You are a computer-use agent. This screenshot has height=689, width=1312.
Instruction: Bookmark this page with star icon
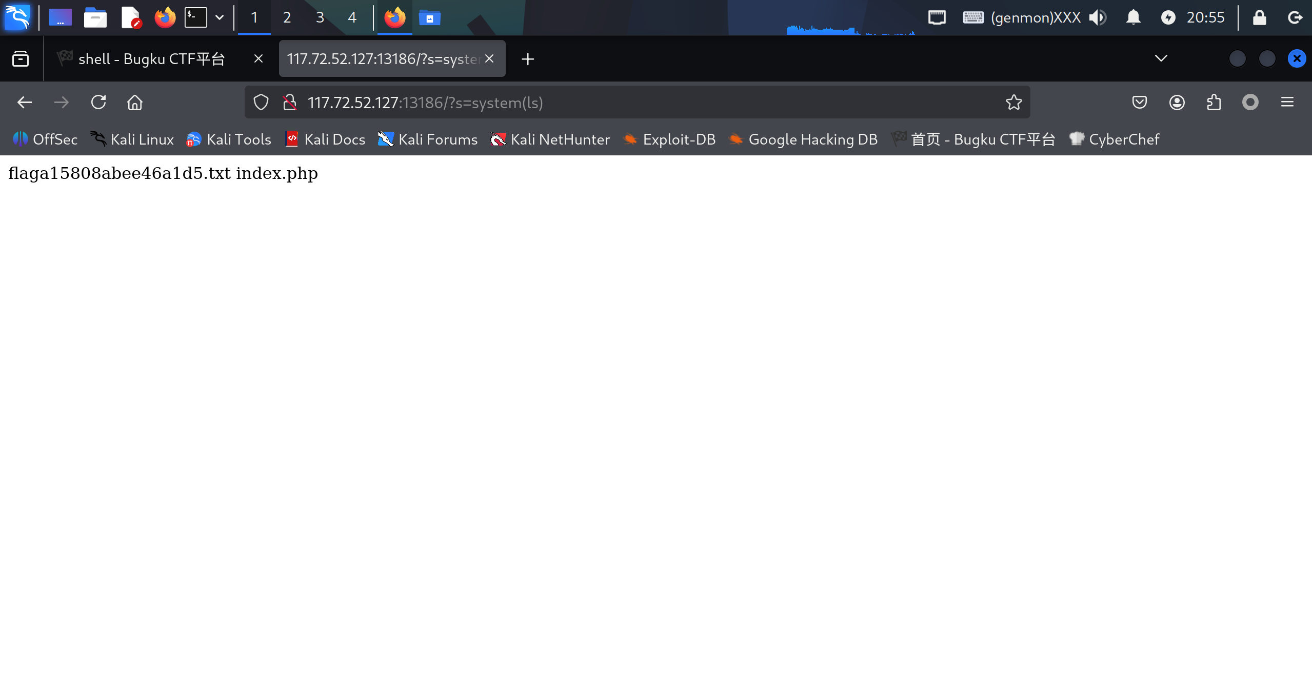coord(1013,103)
